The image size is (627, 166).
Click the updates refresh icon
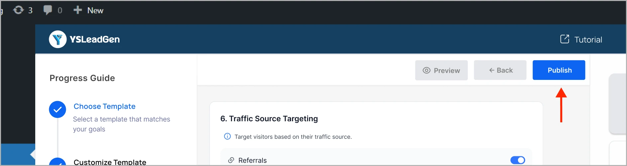(18, 10)
